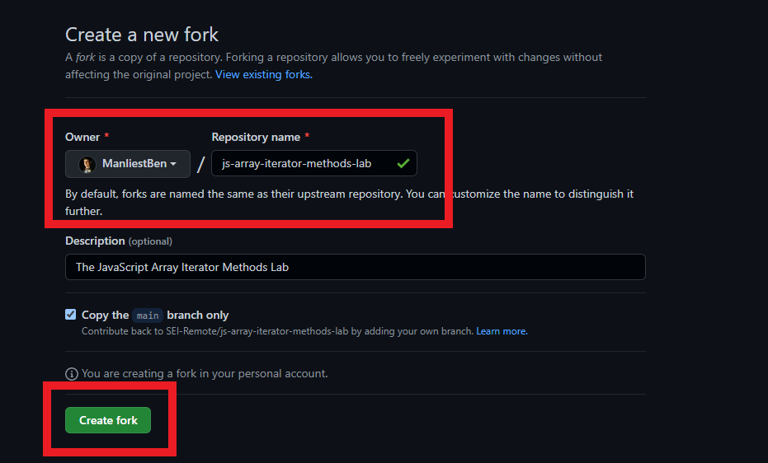
Task: Uncheck the Copy the main branch only checkbox
Action: [x=71, y=315]
